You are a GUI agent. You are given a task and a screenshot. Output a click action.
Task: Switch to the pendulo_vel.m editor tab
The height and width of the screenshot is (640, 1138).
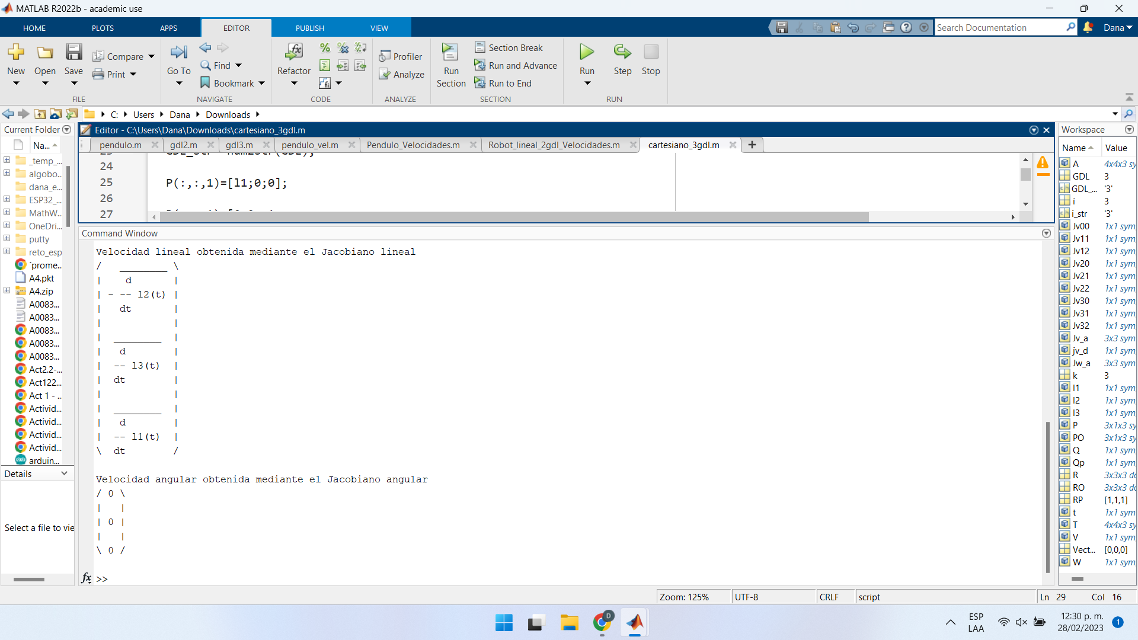(x=309, y=145)
